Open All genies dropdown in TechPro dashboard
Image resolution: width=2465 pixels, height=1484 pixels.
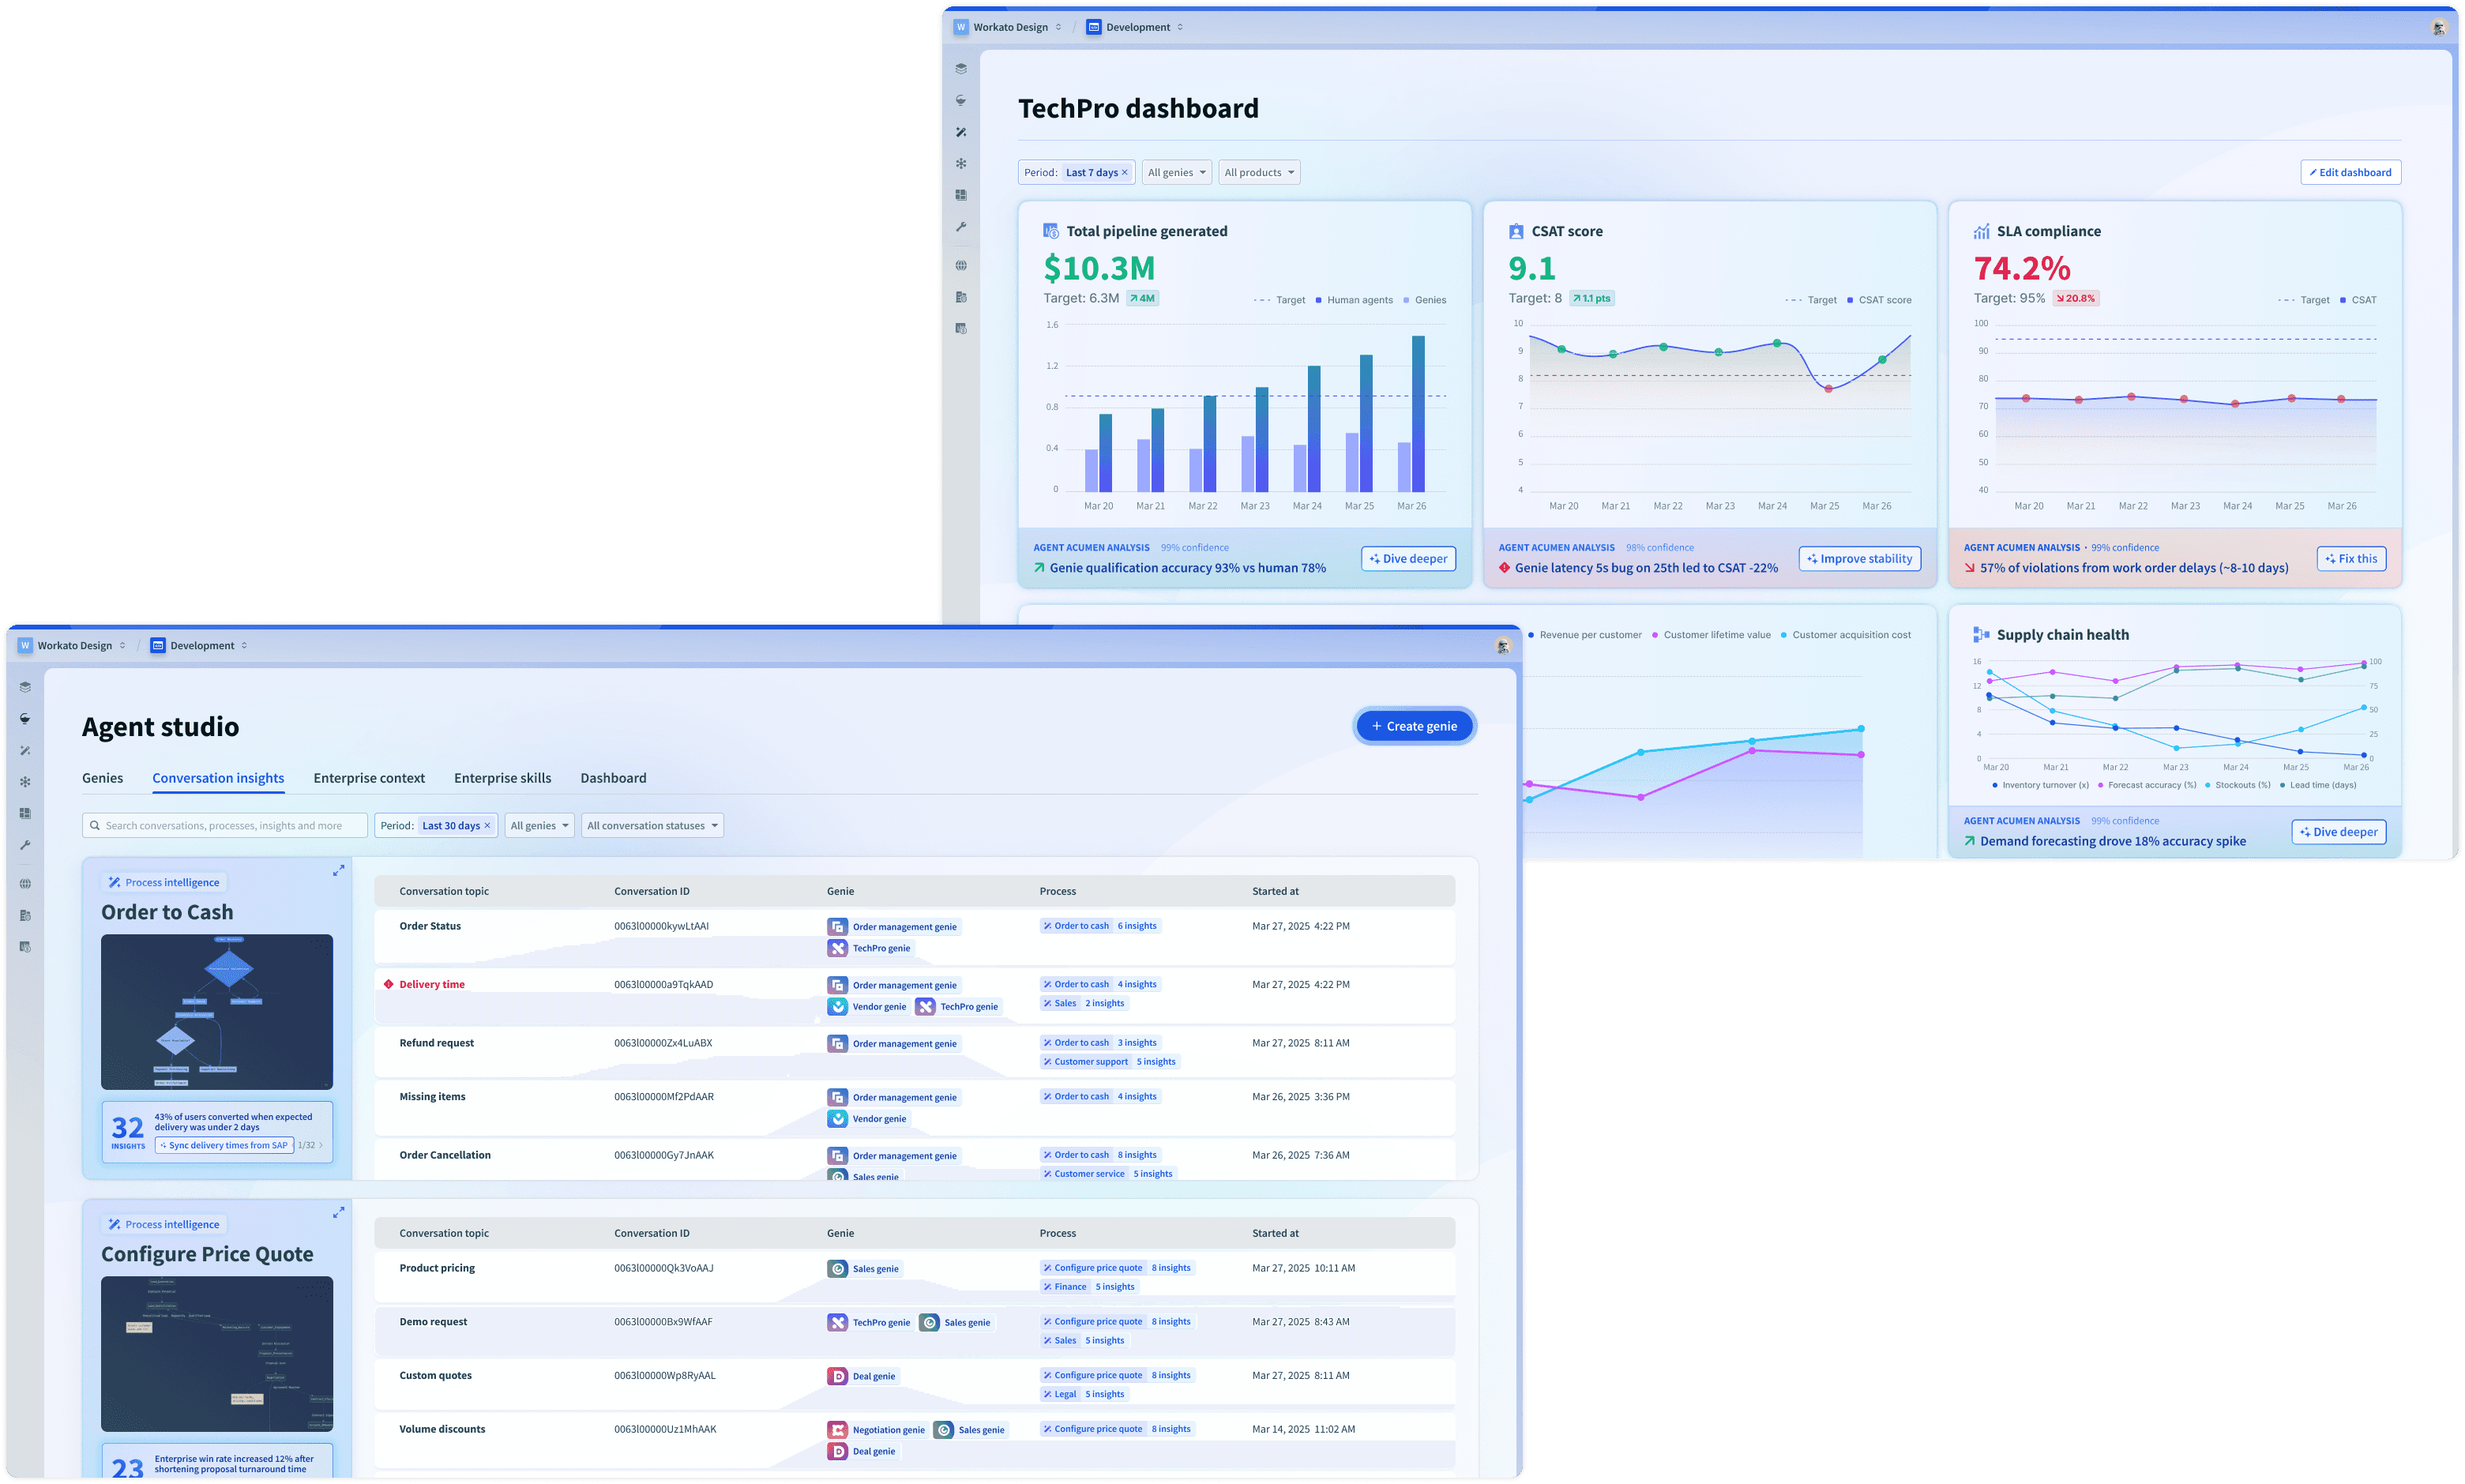pos(1176,173)
